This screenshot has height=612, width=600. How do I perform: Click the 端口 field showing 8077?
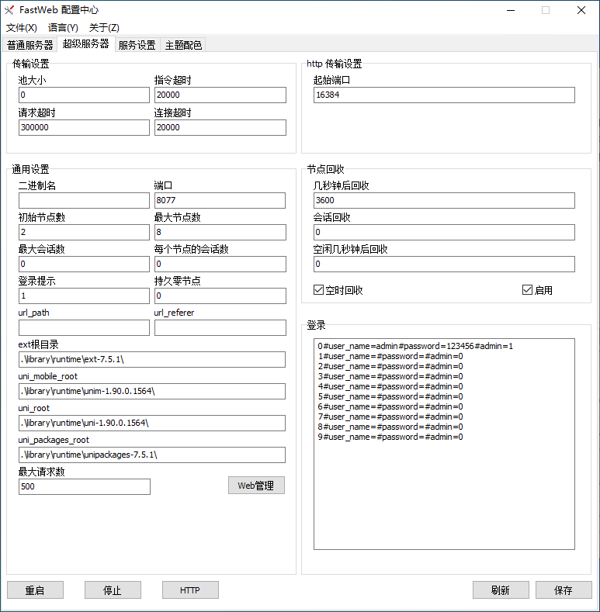coord(220,200)
